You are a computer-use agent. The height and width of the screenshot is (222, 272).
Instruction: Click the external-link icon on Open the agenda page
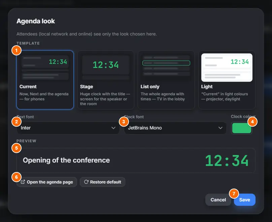pos(23,182)
